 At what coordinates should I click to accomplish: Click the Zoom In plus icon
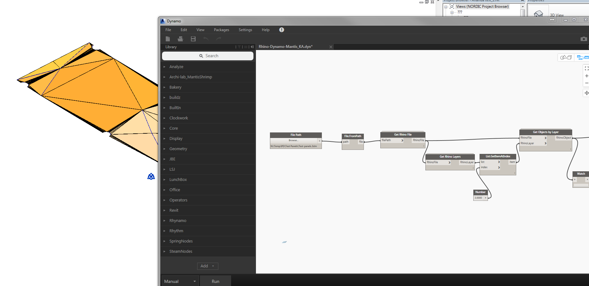587,76
